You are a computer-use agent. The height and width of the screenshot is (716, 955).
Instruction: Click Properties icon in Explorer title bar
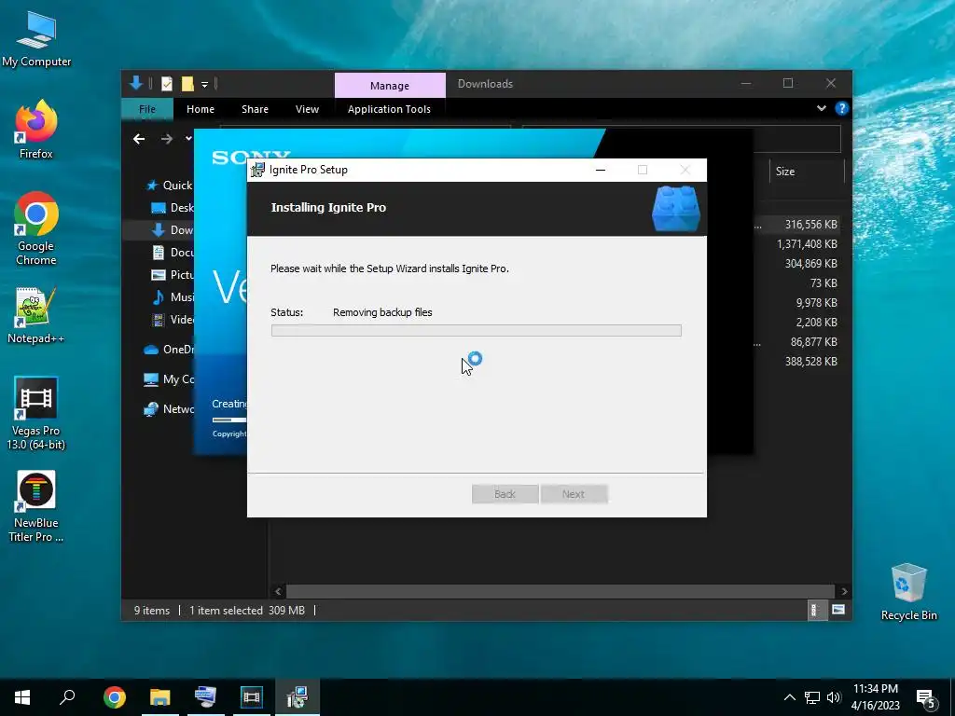pos(167,84)
